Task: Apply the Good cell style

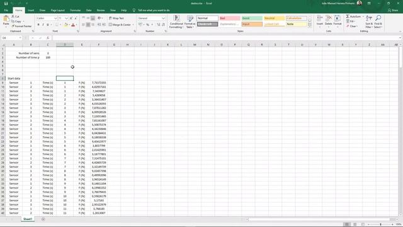Action: [x=252, y=18]
